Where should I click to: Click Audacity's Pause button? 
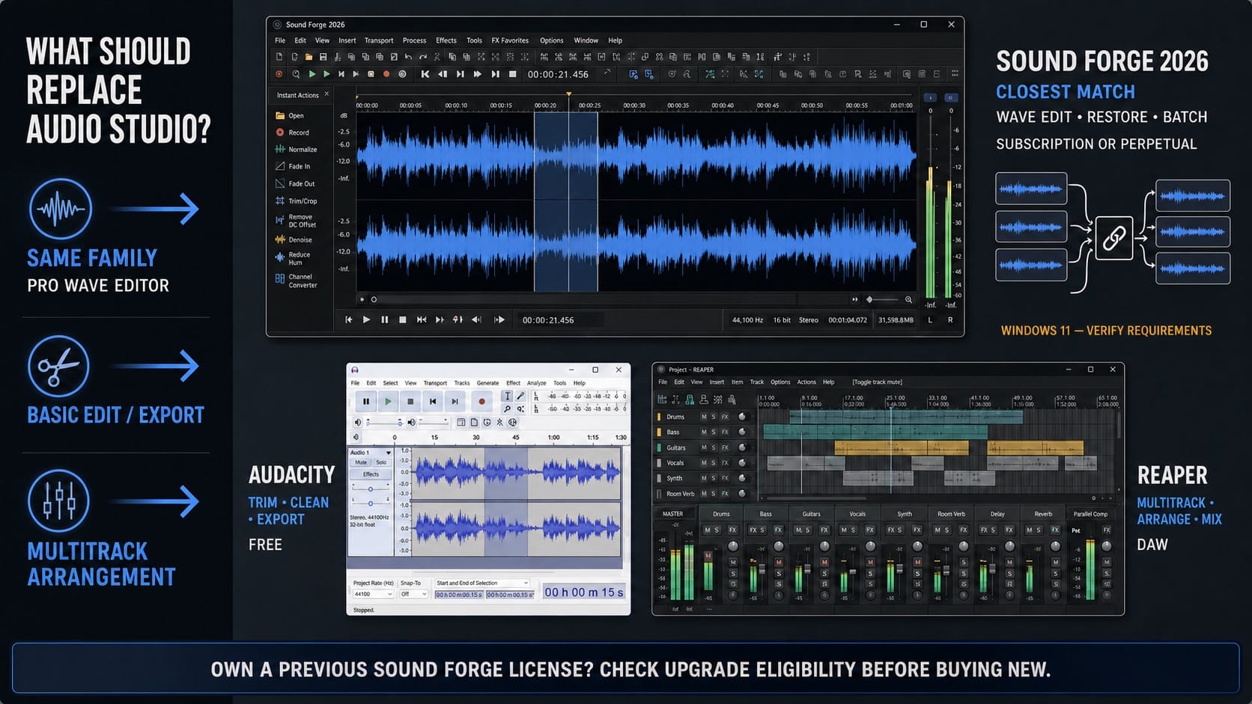click(x=366, y=402)
